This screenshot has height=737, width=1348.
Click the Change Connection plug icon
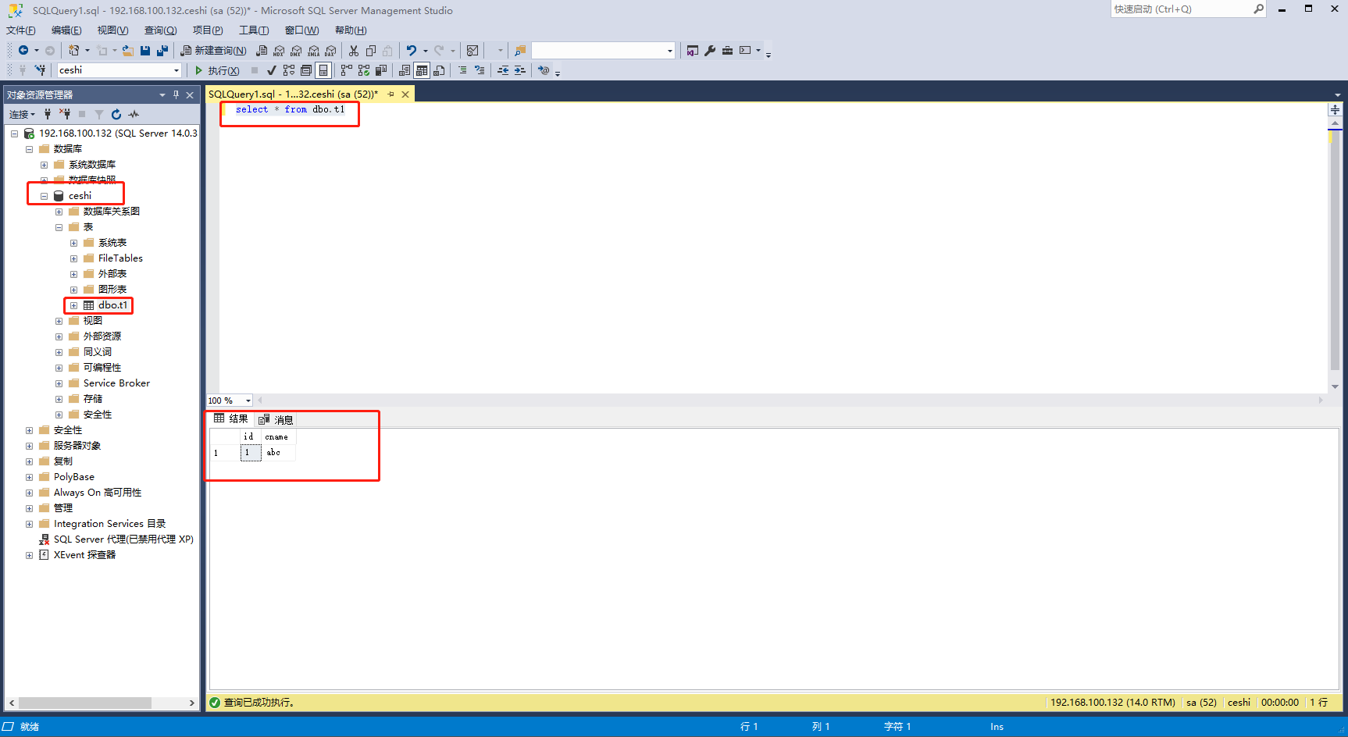(x=40, y=70)
